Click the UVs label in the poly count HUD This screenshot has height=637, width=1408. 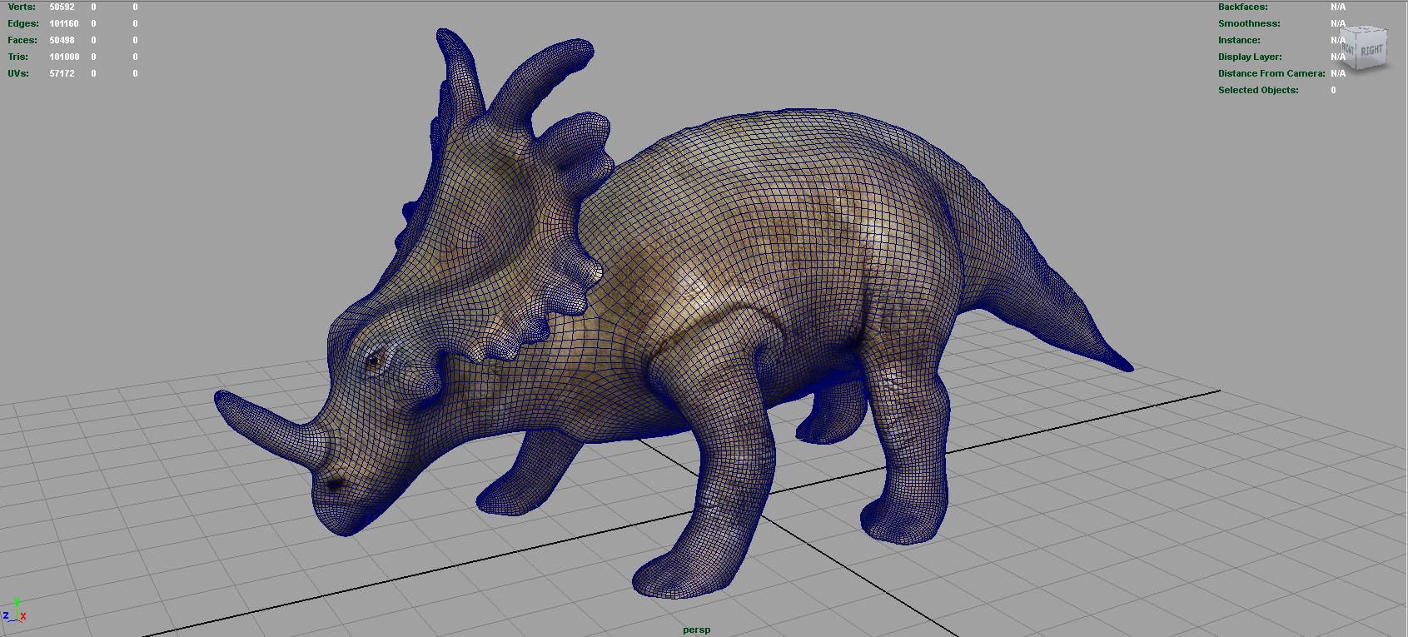(x=18, y=73)
